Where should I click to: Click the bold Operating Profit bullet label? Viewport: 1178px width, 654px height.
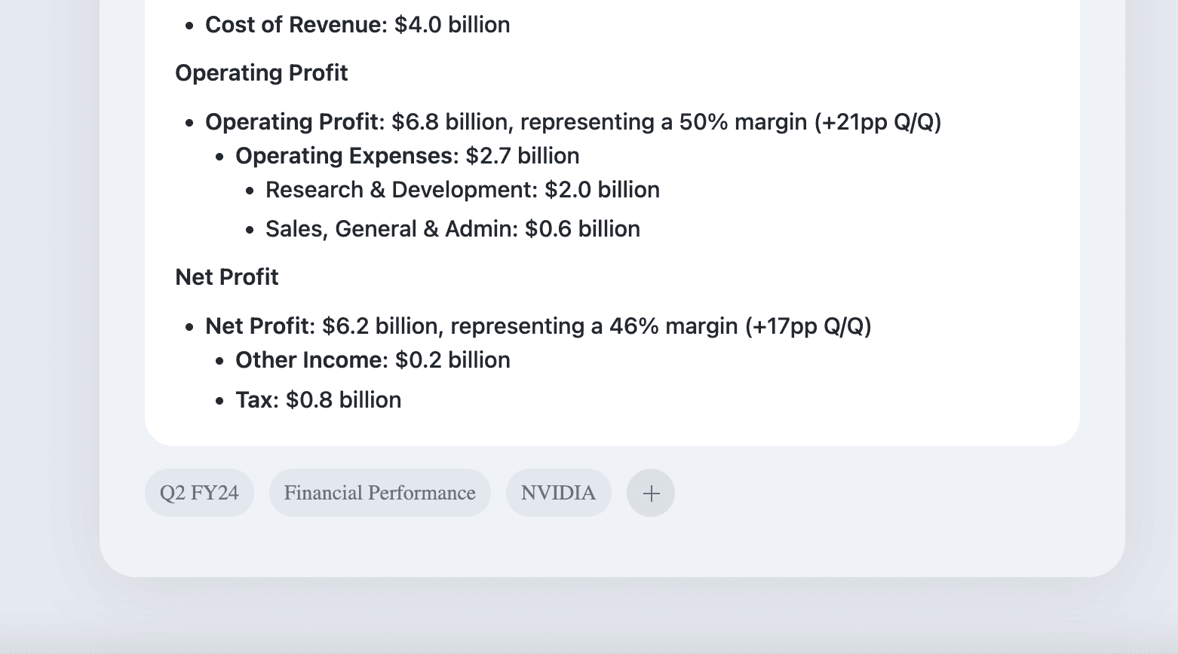[294, 122]
